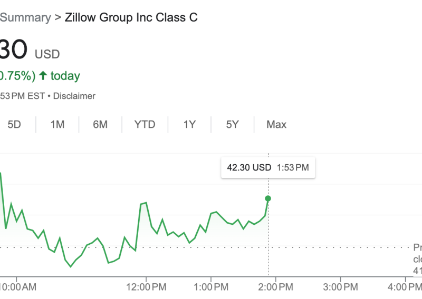Click the 12:00 PM axis label
This screenshot has height=299, width=422.
tap(146, 287)
